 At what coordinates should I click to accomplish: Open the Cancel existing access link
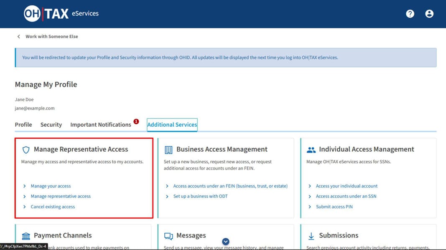tap(53, 207)
